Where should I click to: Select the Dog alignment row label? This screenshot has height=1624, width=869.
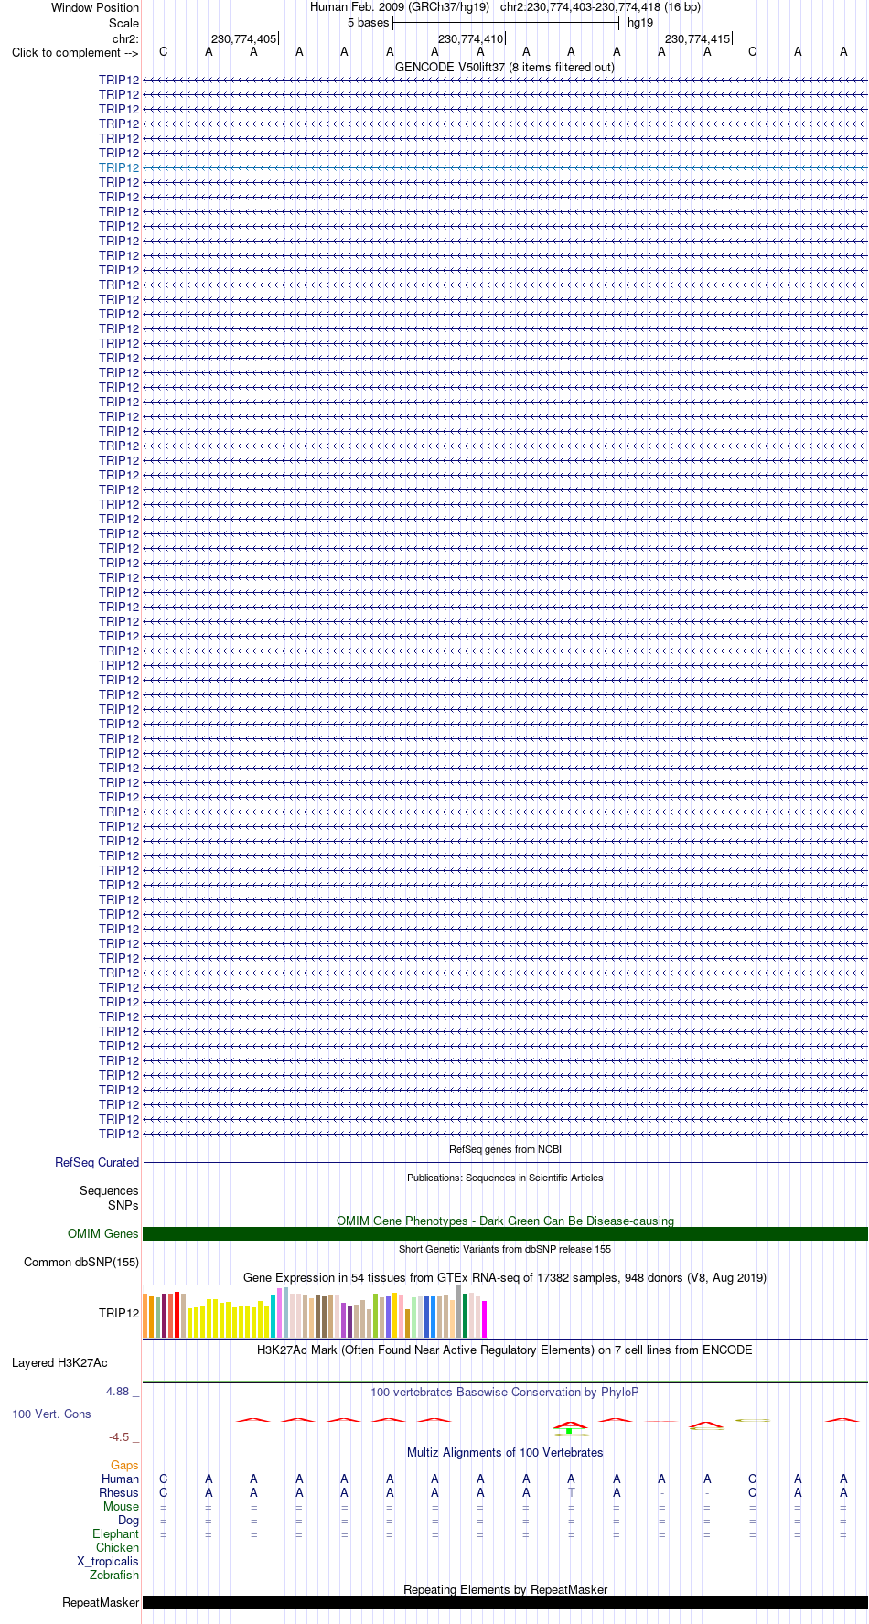(128, 1520)
